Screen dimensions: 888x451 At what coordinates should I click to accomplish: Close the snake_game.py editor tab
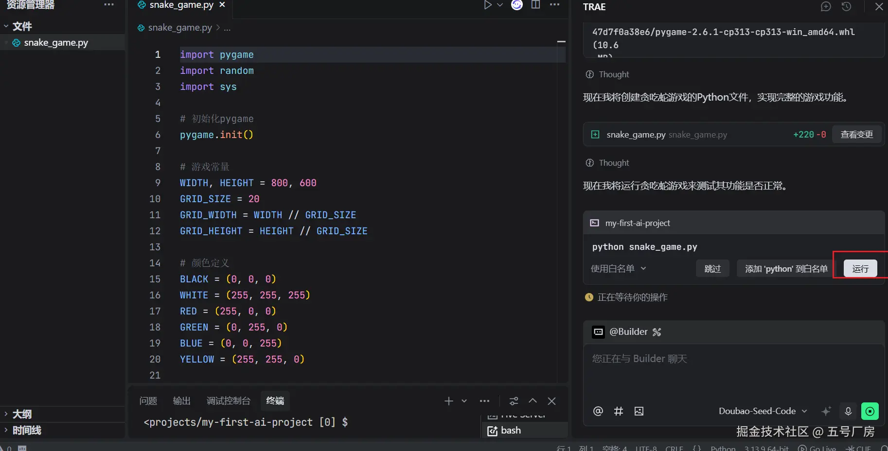tap(222, 5)
